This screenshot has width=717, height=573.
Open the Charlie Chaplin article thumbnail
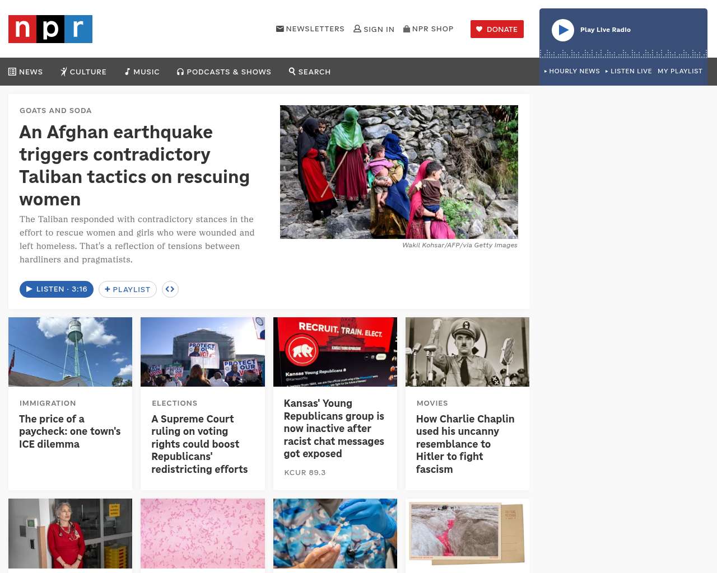(467, 352)
